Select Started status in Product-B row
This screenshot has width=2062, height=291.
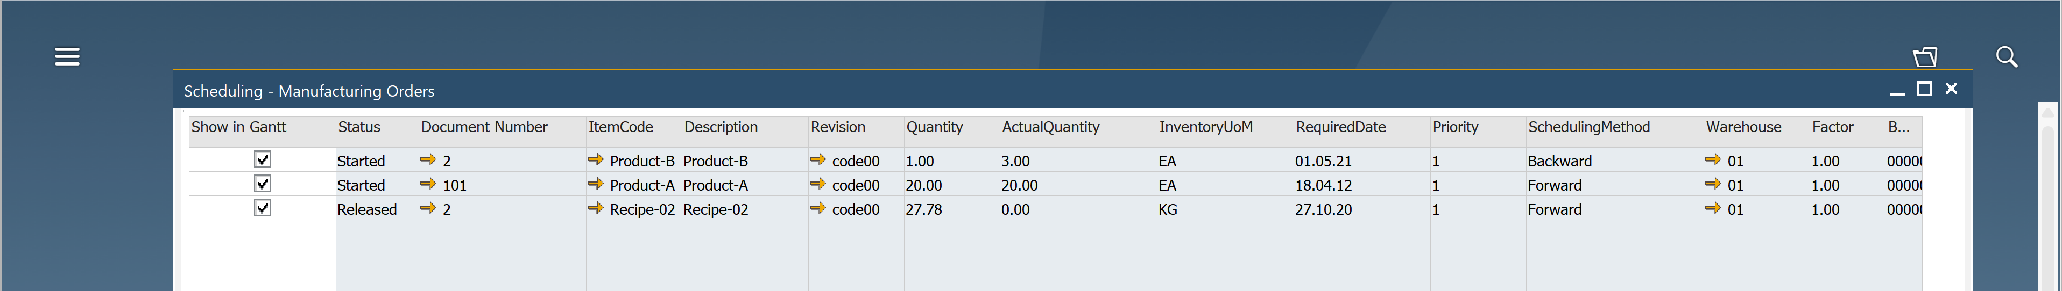377,161
